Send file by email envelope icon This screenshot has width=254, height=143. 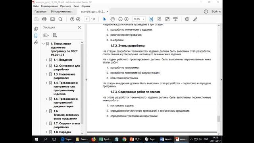pos(52,19)
